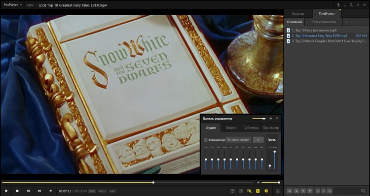The width and height of the screenshot is (370, 196).
Task: Click the Snow White video frame
Action: (x=142, y=94)
